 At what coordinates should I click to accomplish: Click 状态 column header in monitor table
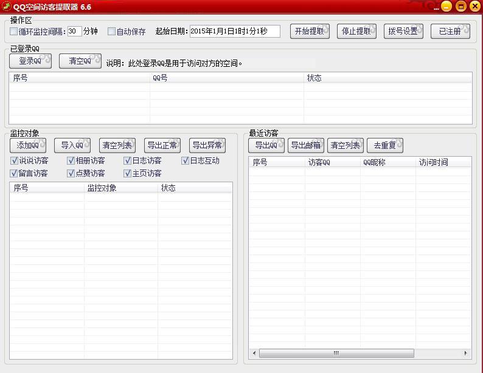click(195, 188)
